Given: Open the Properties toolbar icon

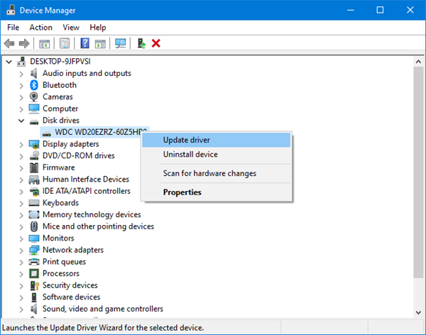Looking at the screenshot, I should coord(65,43).
